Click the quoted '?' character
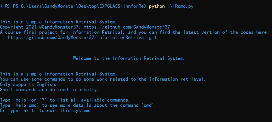The image size is (272, 122). [x=43, y=100]
